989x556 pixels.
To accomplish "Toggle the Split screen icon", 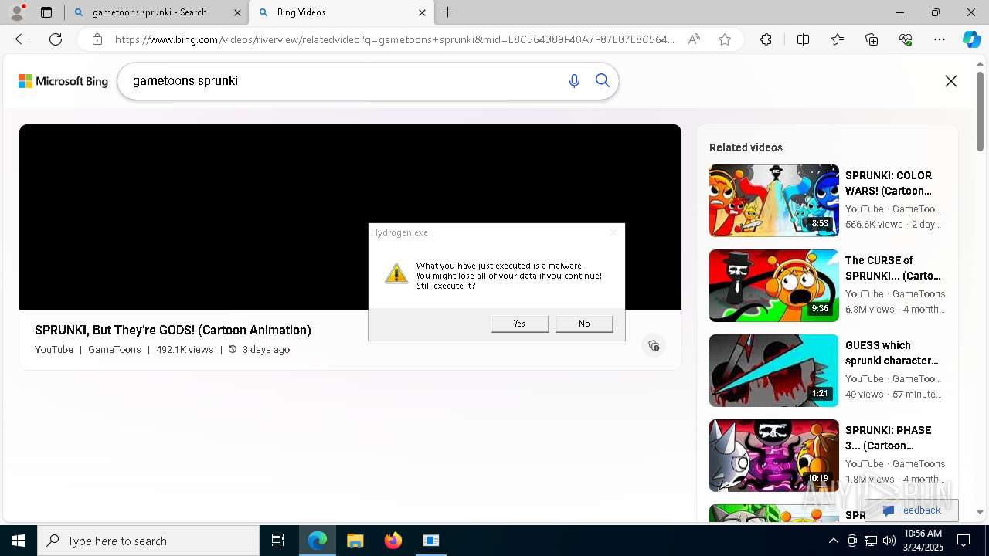I will tap(803, 39).
